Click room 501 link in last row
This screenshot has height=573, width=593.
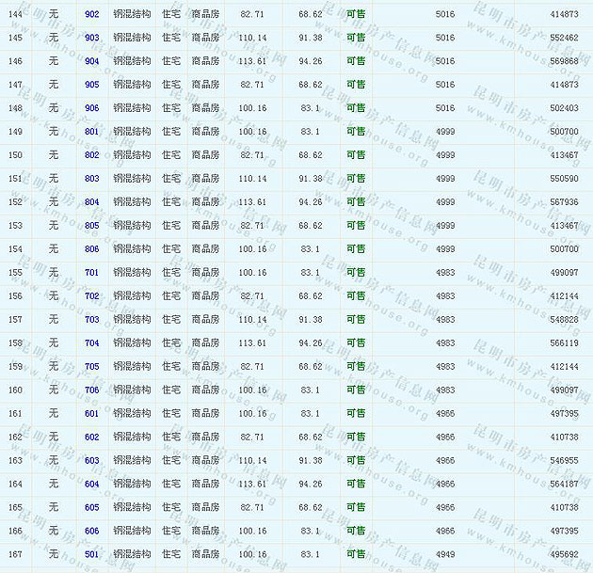tap(91, 555)
